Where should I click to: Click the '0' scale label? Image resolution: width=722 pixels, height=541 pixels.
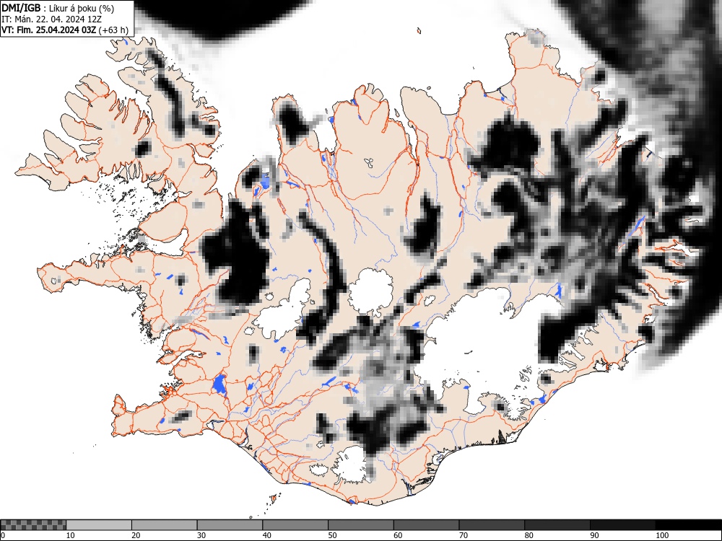[3, 535]
